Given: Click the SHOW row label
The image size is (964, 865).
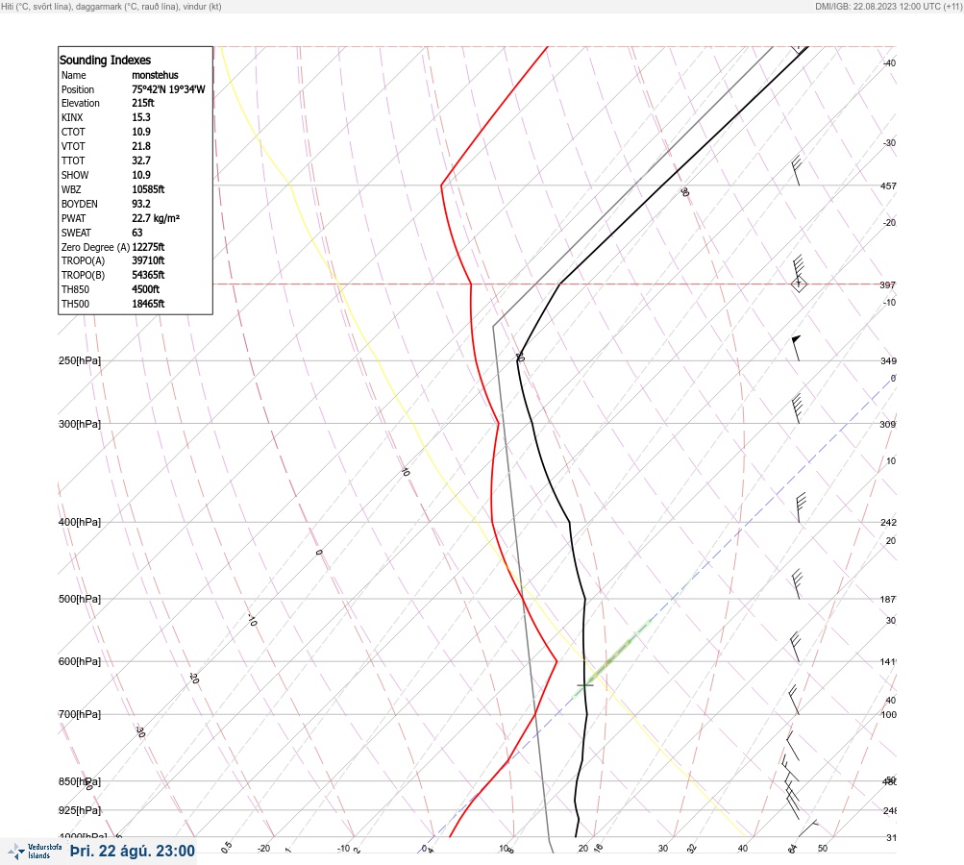Looking at the screenshot, I should (x=75, y=175).
